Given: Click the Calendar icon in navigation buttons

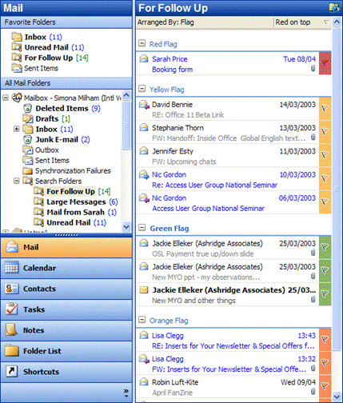Looking at the screenshot, I should pos(12,268).
